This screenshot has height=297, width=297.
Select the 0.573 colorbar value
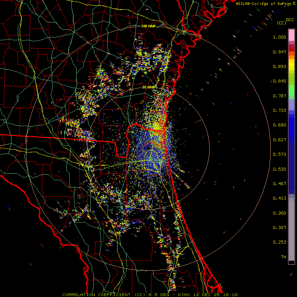280,154
